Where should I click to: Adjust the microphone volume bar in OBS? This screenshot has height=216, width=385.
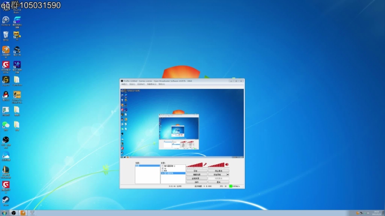coord(195,165)
